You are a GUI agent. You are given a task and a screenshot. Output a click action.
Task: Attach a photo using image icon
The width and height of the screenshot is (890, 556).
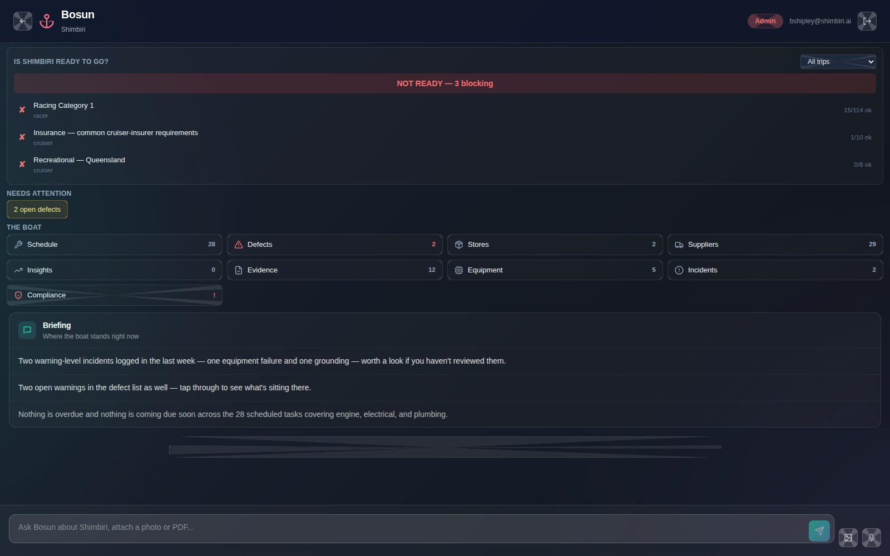848,538
